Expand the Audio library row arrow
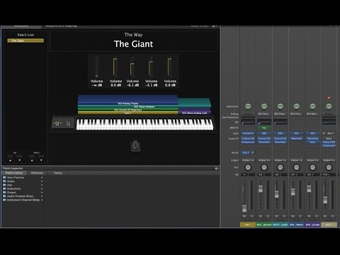340x255 pixels. 42,181
